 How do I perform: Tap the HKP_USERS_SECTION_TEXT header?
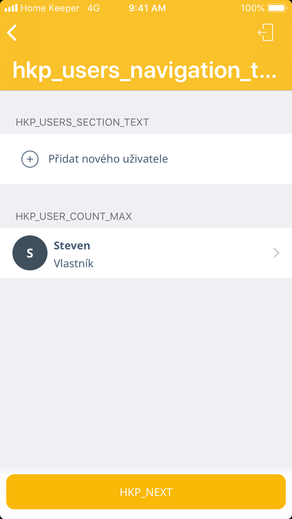82,122
